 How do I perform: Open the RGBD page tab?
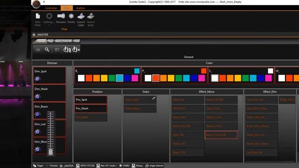point(124,166)
